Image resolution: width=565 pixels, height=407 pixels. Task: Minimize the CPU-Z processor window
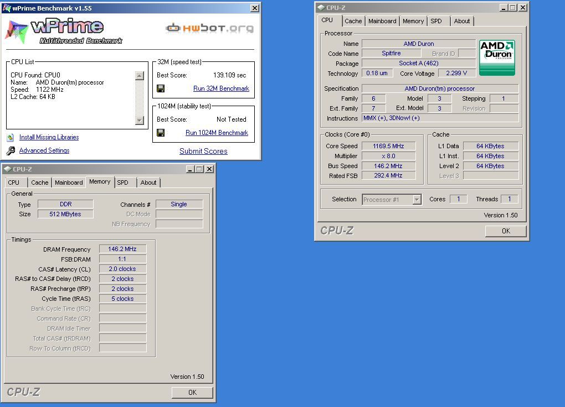click(504, 8)
